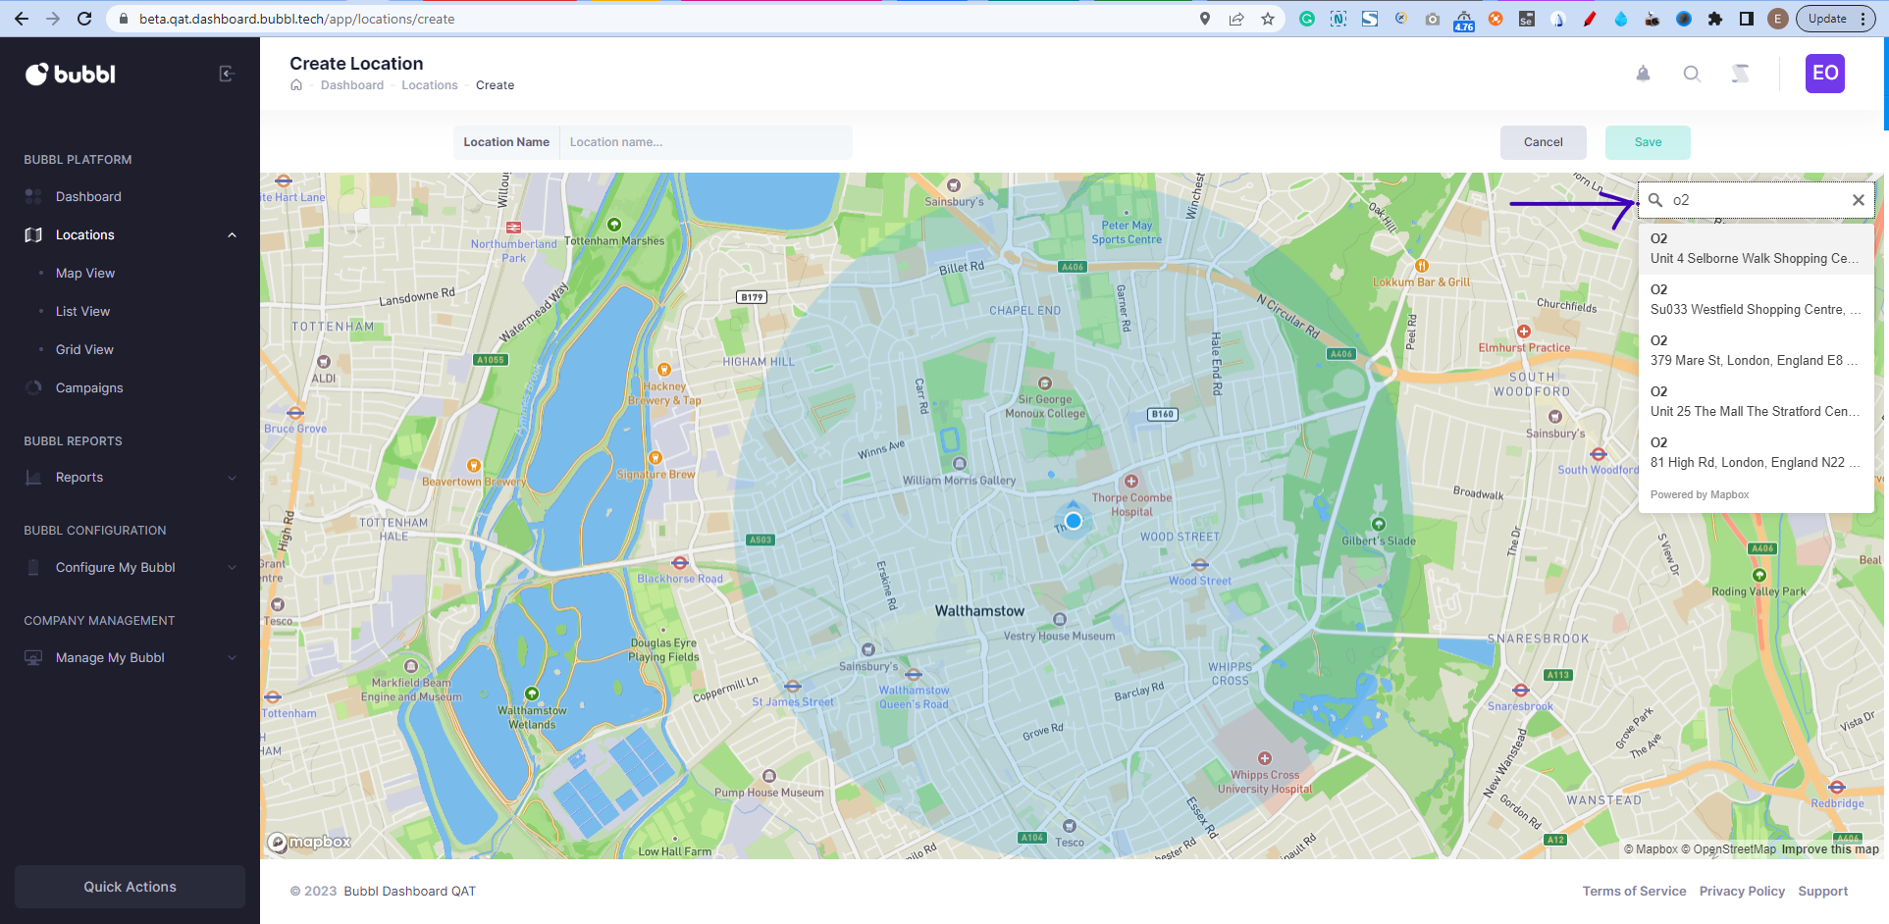Screen dimensions: 1889x924
Task: Open Quick Actions
Action: coord(130,887)
